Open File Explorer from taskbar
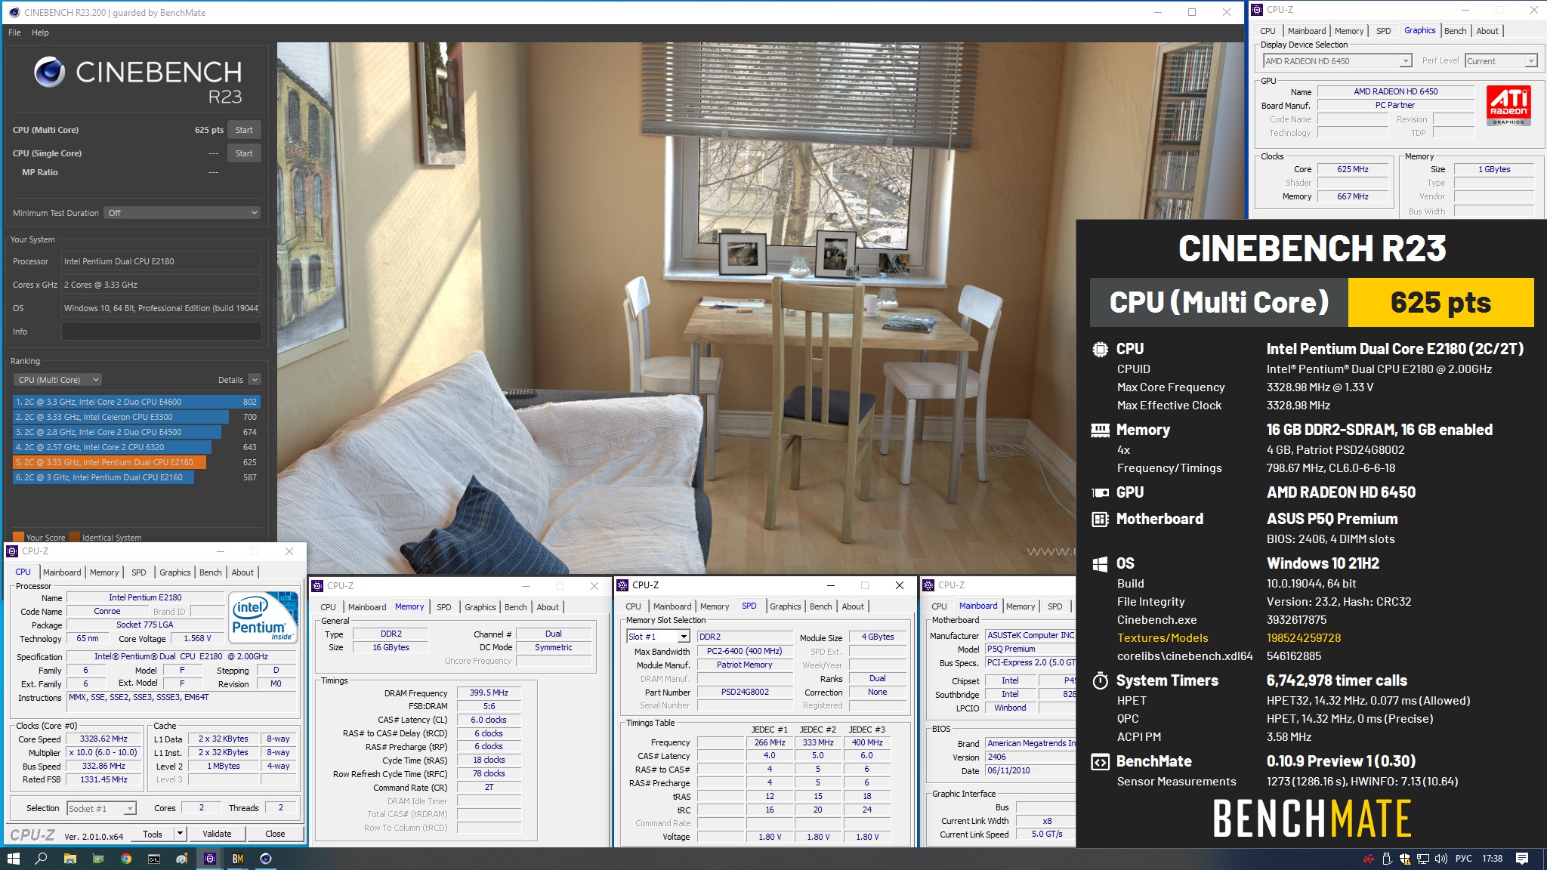The height and width of the screenshot is (870, 1547). [69, 859]
